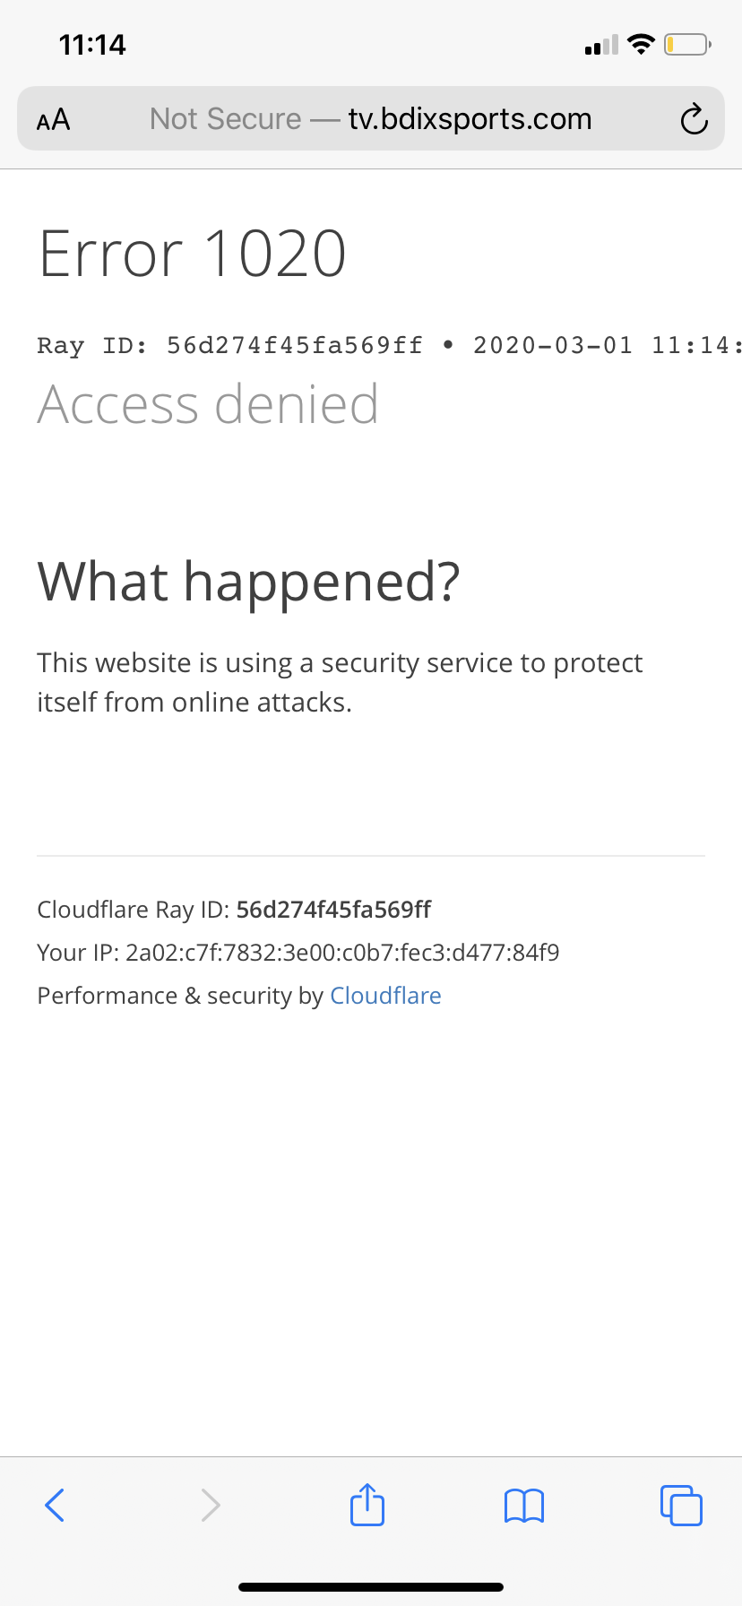The width and height of the screenshot is (742, 1606).
Task: Open the Share sheet icon
Action: 367,1504
